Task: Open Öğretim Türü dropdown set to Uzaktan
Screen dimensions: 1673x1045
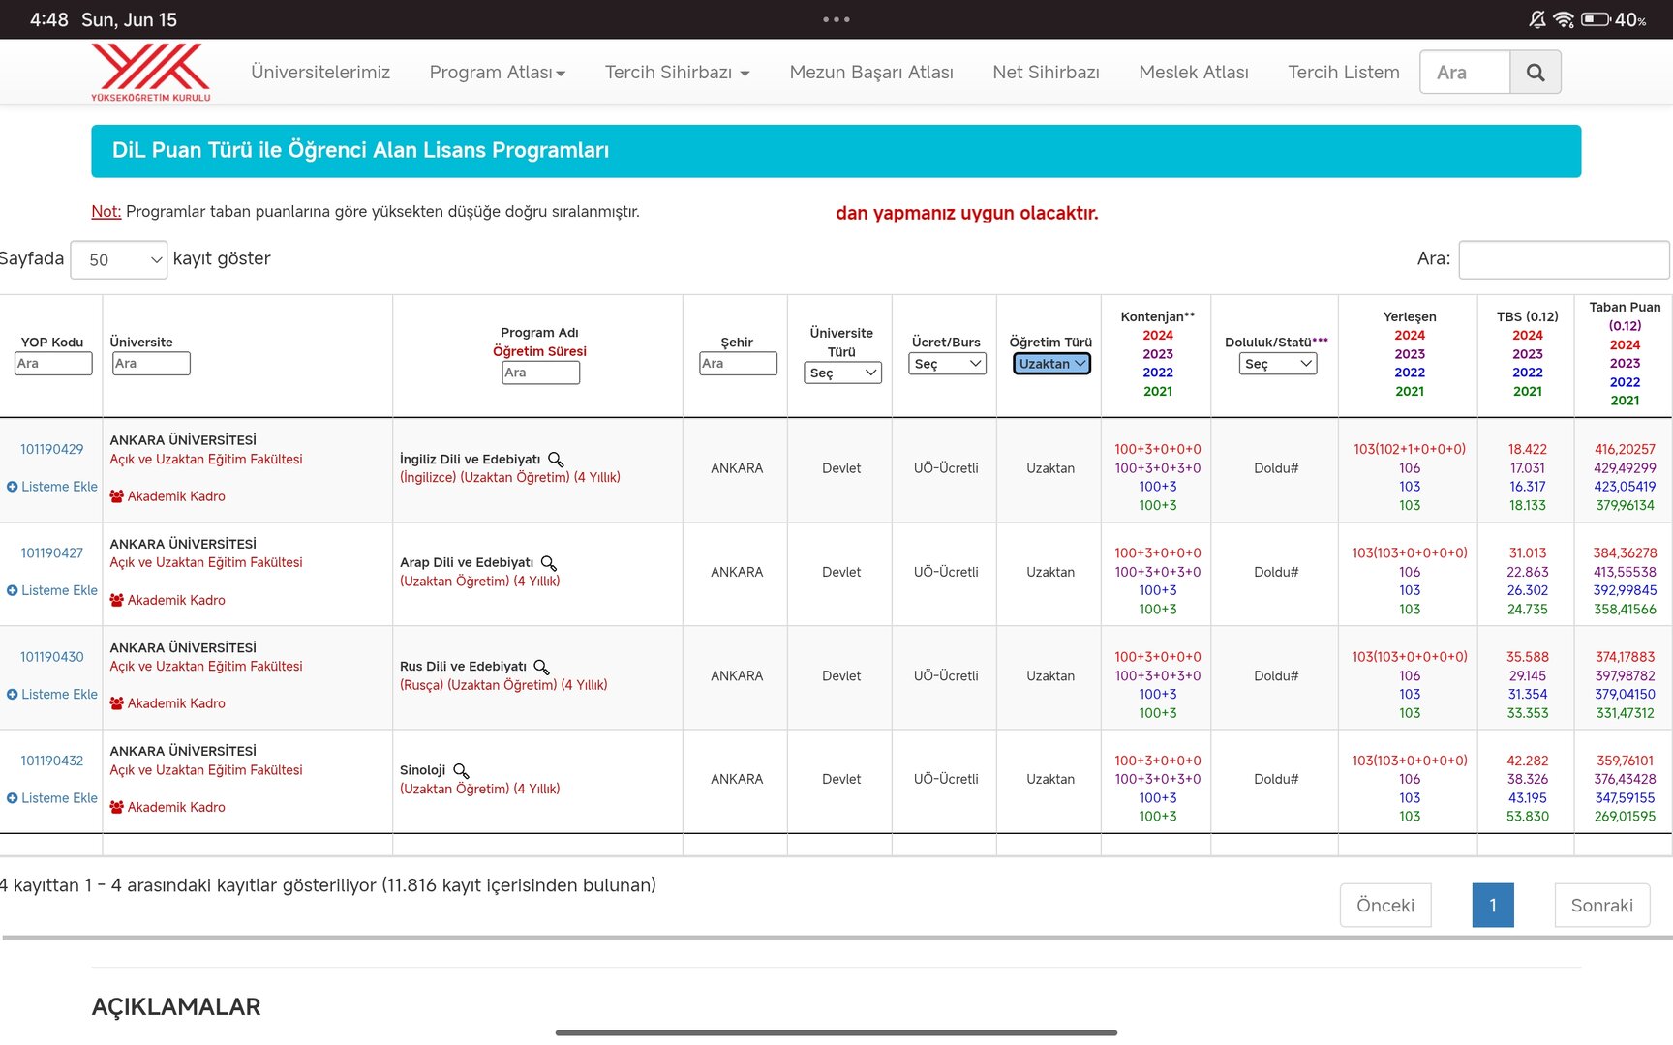Action: (x=1051, y=363)
